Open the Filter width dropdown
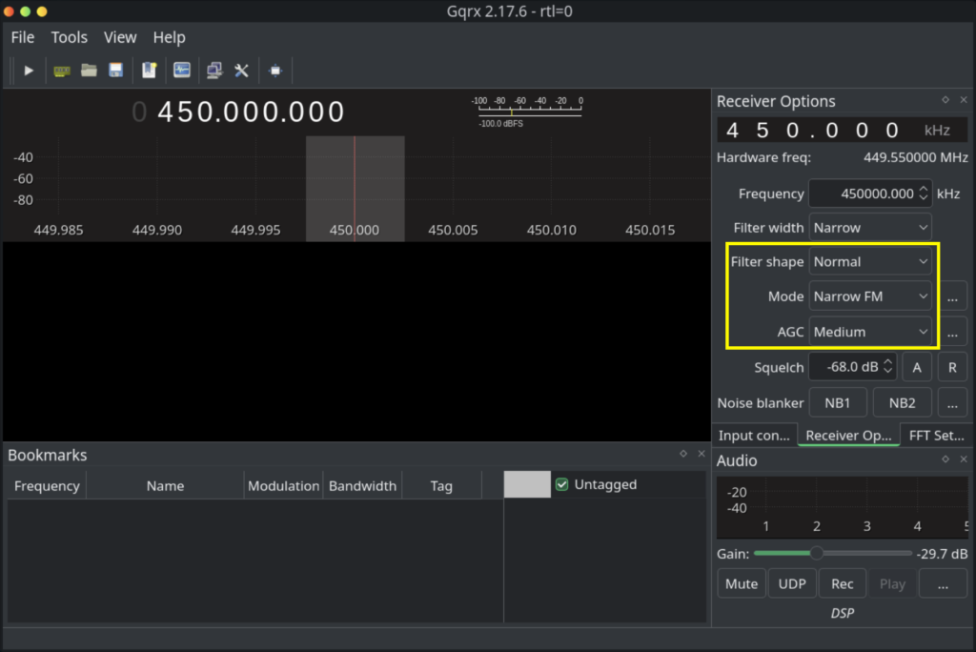Image resolution: width=976 pixels, height=652 pixels. pyautogui.click(x=870, y=228)
